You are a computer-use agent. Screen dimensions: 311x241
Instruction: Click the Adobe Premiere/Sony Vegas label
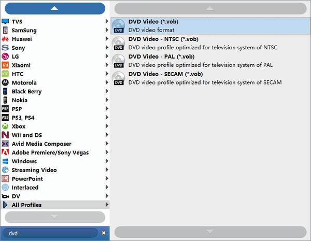pyautogui.click(x=50, y=152)
